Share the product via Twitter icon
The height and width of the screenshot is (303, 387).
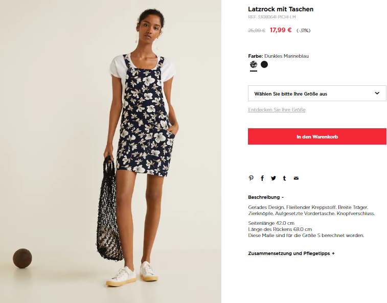point(273,178)
